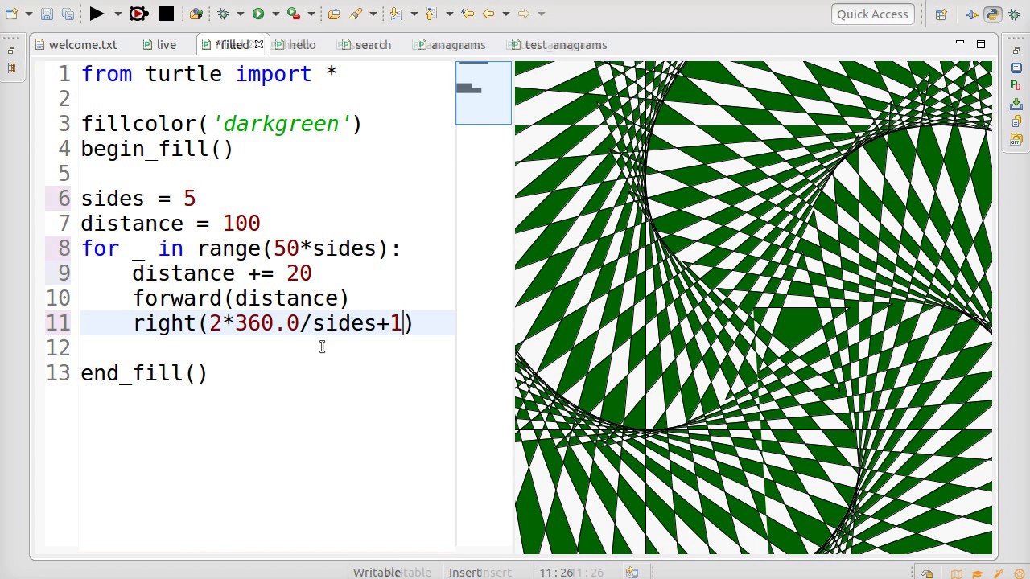Expand the Debug bug icon dropdown arrow
This screenshot has height=579, width=1030.
[x=240, y=14]
